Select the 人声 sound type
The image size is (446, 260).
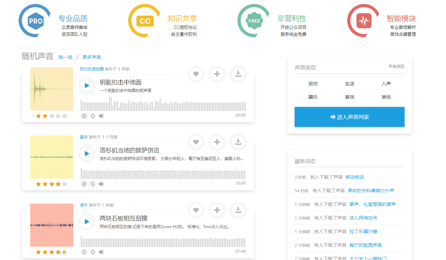click(x=386, y=84)
